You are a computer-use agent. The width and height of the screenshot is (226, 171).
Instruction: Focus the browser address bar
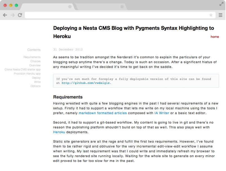[120, 15]
